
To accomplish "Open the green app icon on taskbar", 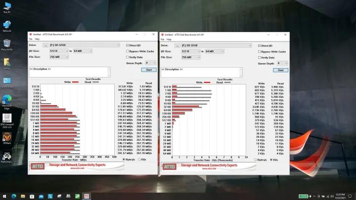I will pos(78,196).
